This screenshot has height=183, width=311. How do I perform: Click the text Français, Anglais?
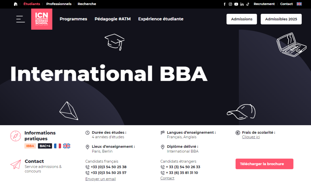coord(182,137)
